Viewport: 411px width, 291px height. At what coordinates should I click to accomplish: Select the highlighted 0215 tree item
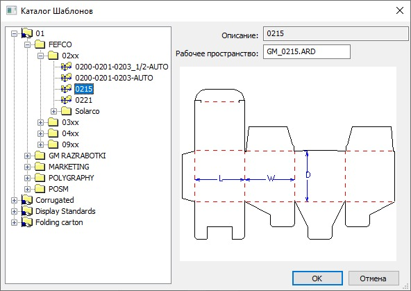[x=84, y=89]
